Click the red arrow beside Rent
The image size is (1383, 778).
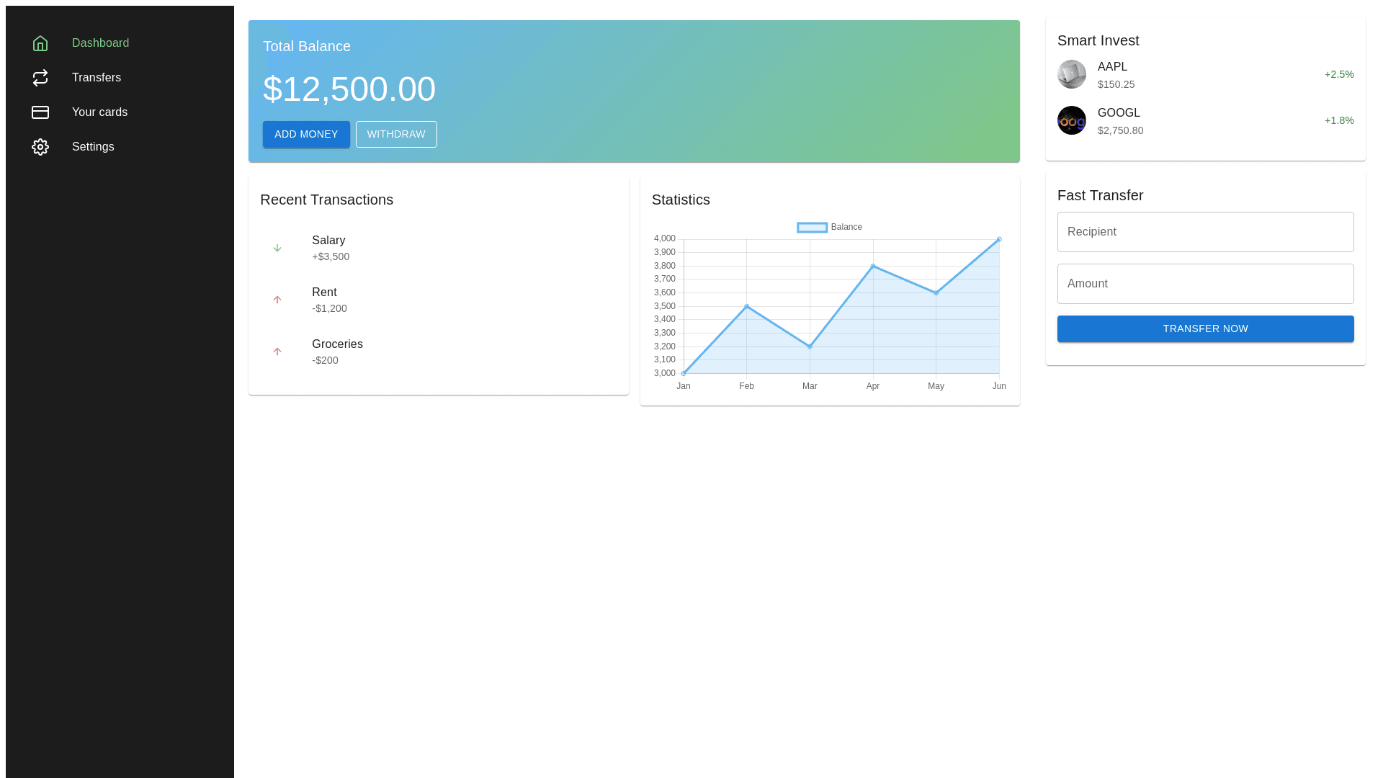277,300
